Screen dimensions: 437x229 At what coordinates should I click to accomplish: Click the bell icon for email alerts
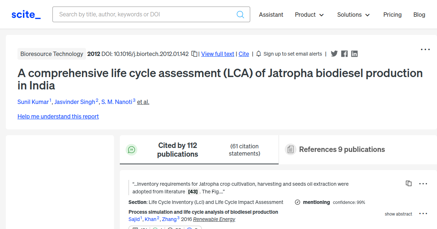coord(258,53)
